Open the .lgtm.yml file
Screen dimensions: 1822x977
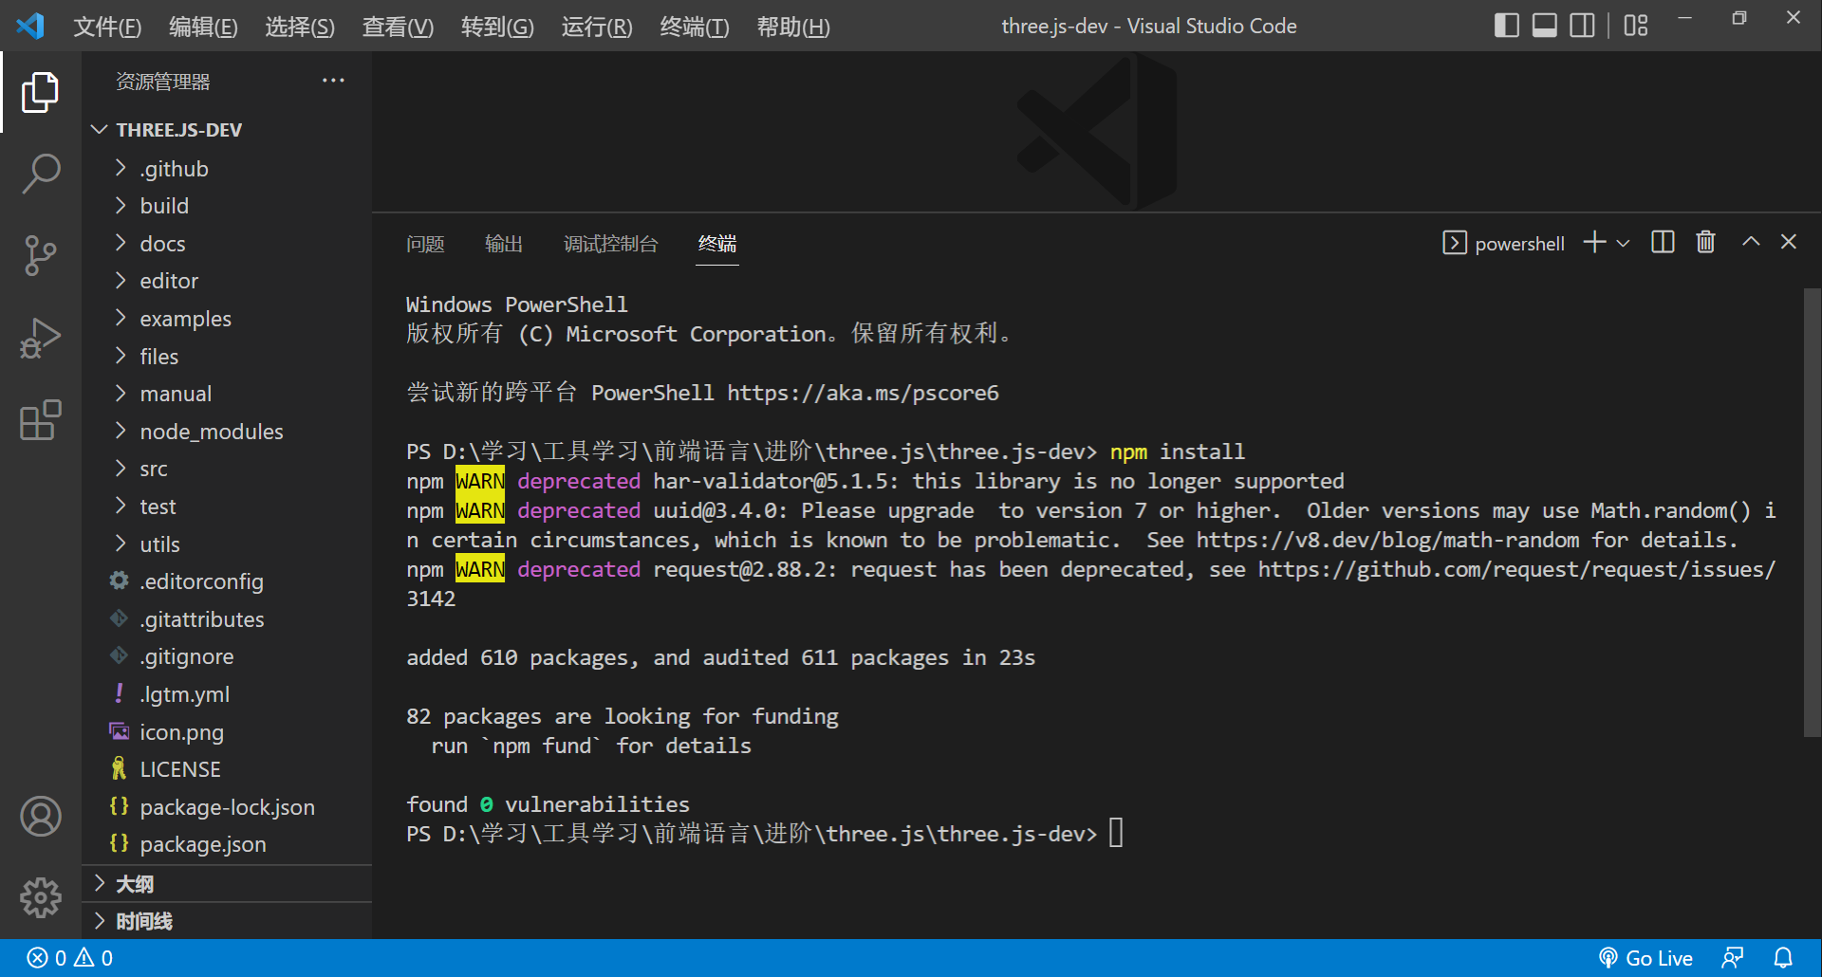tap(227, 694)
